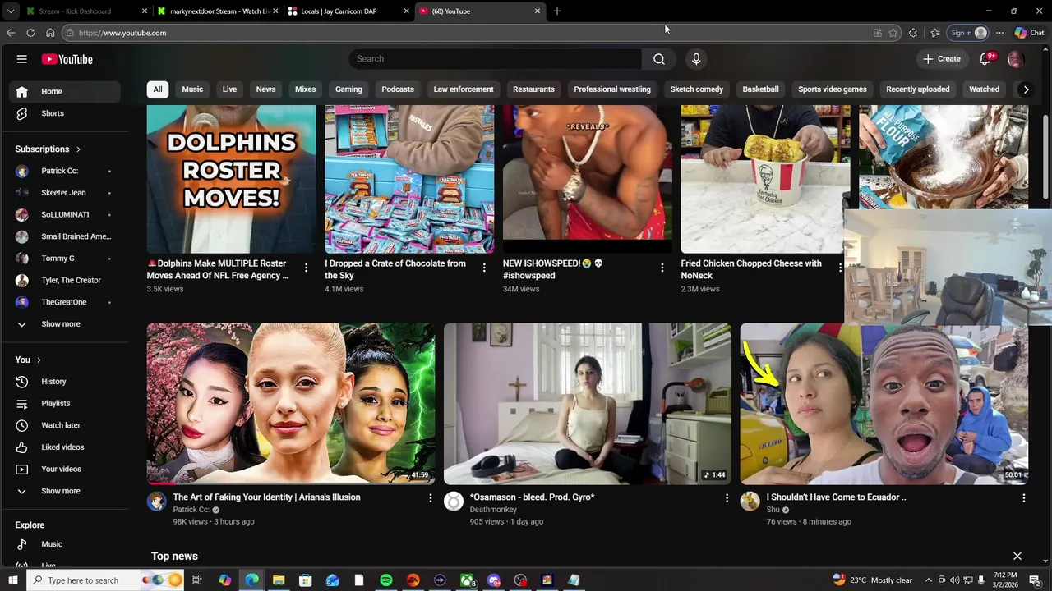Image resolution: width=1052 pixels, height=591 pixels.
Task: Play the Osamason bleed video thumbnail
Action: point(588,403)
